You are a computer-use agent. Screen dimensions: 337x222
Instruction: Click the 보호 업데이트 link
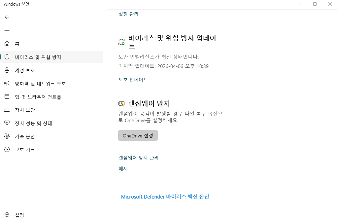click(133, 80)
